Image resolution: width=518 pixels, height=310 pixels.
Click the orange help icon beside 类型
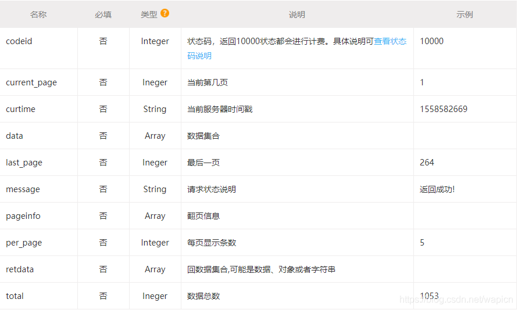click(165, 13)
